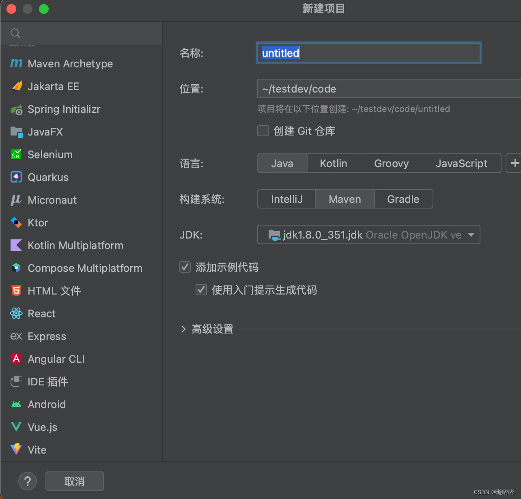Click the Vite lightning icon
The width and height of the screenshot is (521, 499).
tap(16, 450)
